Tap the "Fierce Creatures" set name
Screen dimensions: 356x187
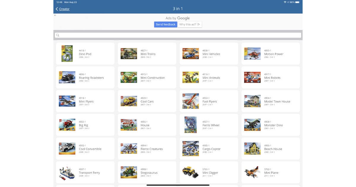[x=152, y=149]
